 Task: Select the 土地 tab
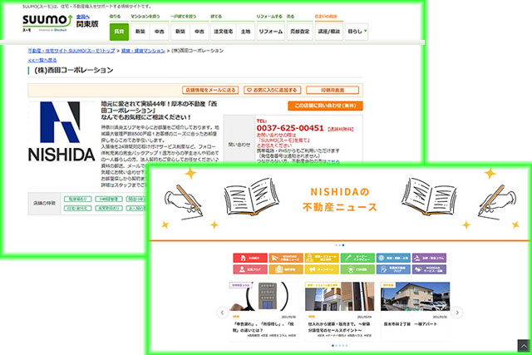click(245, 32)
